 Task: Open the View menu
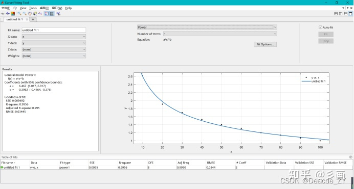point(23,8)
